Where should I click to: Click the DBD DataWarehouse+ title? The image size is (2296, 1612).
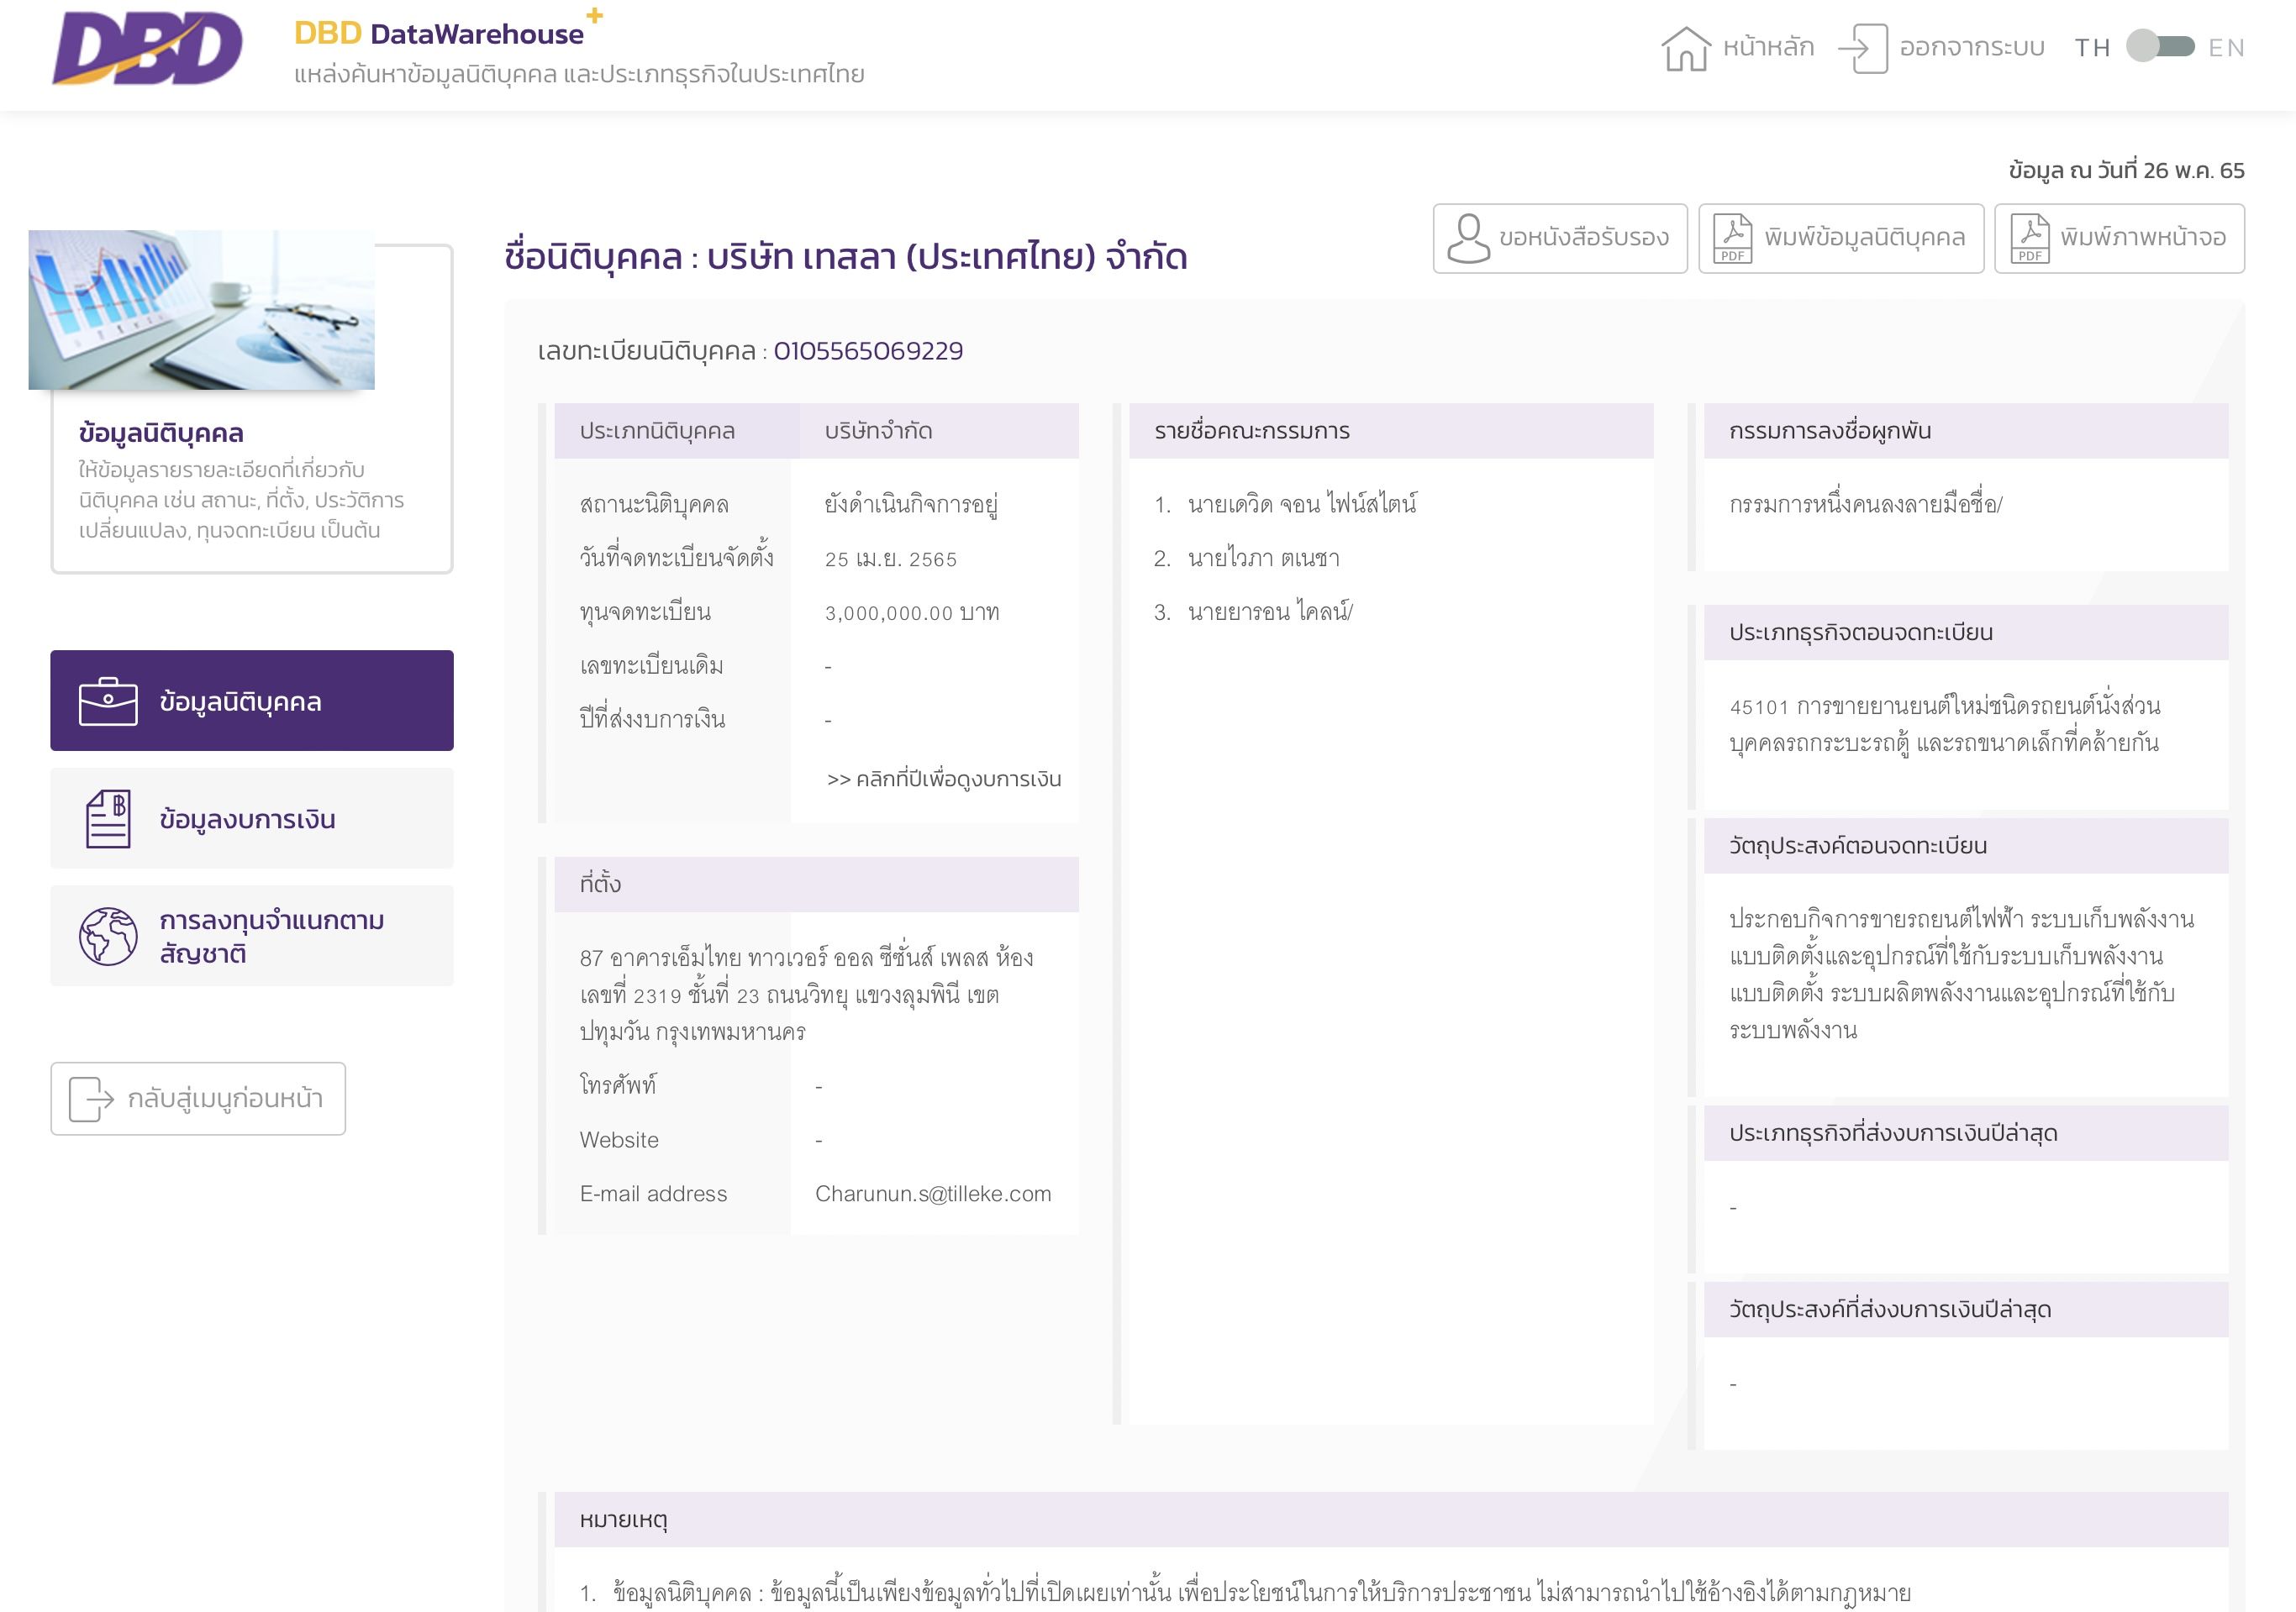(x=447, y=30)
